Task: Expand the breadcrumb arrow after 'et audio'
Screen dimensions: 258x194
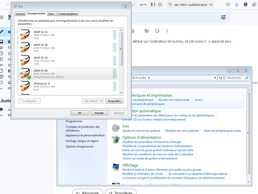Action: (x=149, y=78)
